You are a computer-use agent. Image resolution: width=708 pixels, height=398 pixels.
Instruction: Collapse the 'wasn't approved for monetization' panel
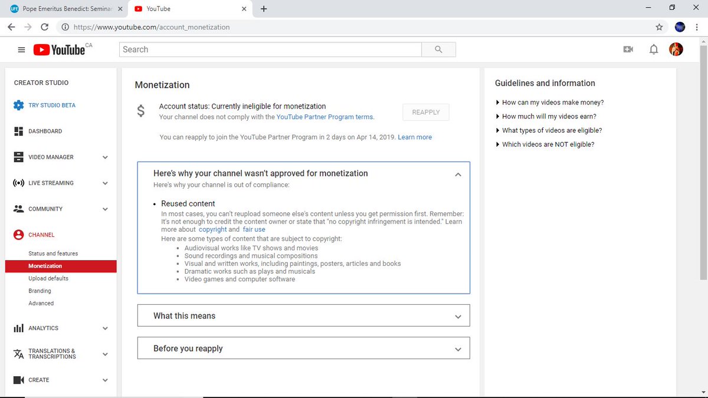tap(458, 175)
